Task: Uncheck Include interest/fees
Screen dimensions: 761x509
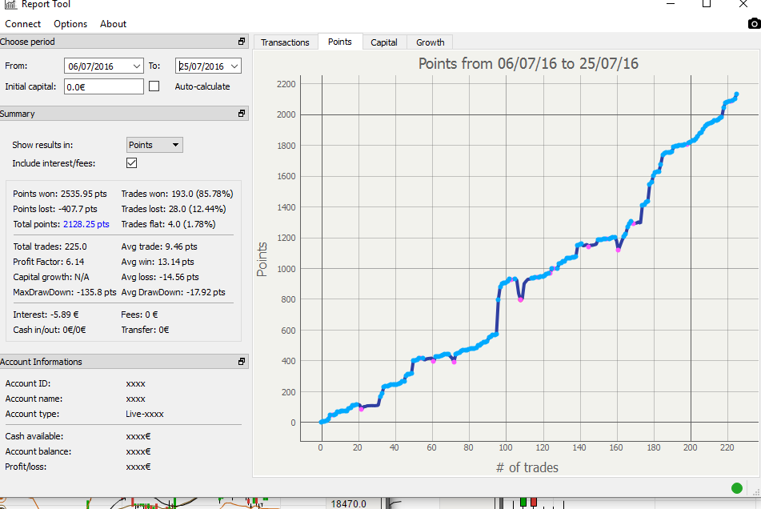Action: (132, 163)
